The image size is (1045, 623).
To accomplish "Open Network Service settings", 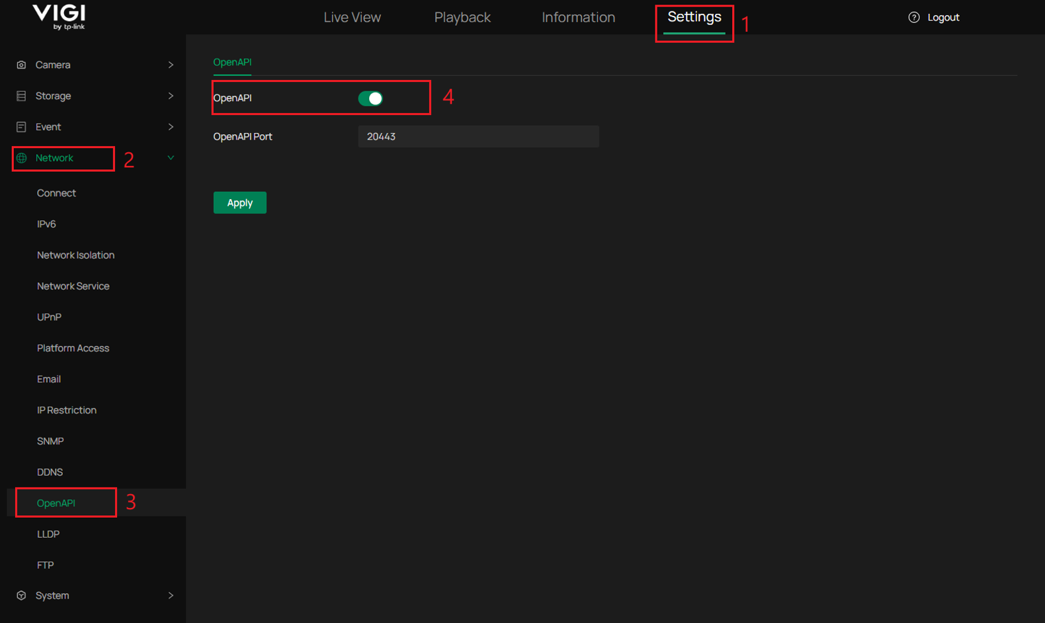I will click(x=73, y=286).
